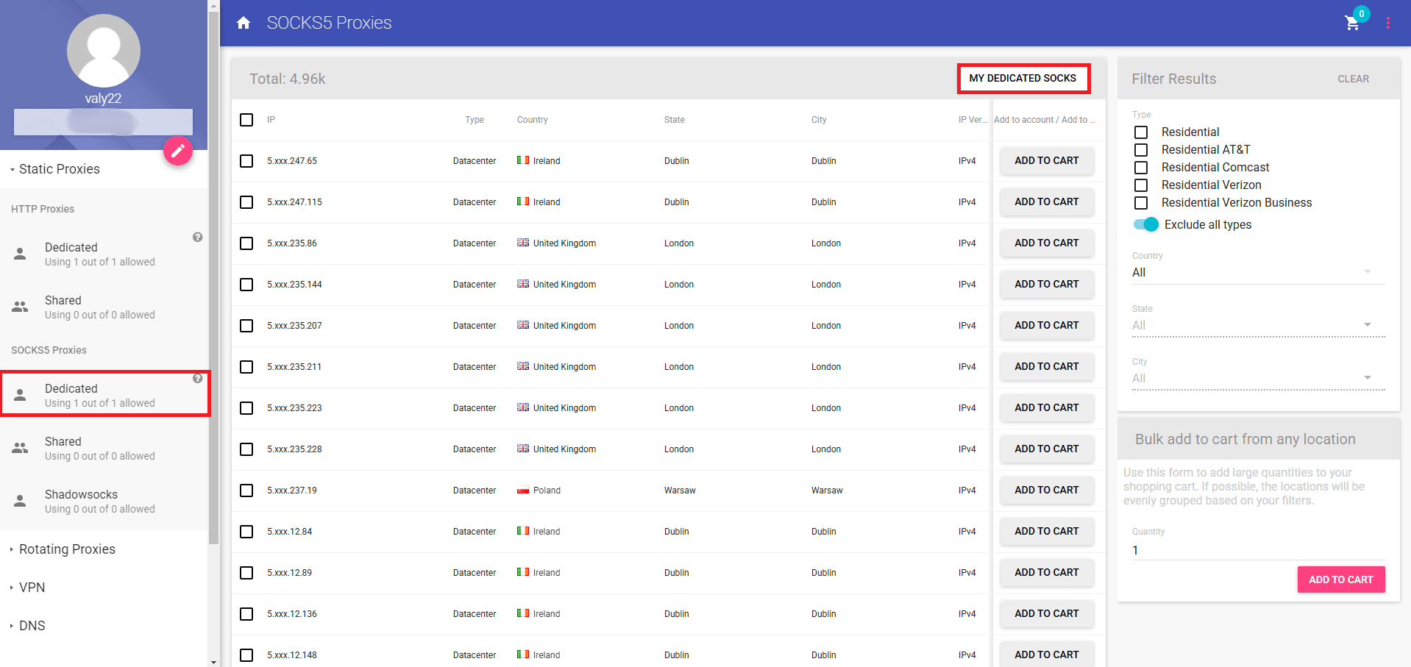Click the Shadowsocks person icon
Image resolution: width=1411 pixels, height=667 pixels.
pos(21,501)
